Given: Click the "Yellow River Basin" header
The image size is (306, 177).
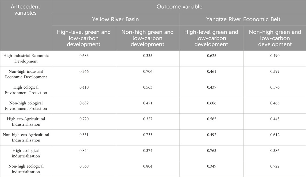Looking at the screenshot, I should [115, 19].
